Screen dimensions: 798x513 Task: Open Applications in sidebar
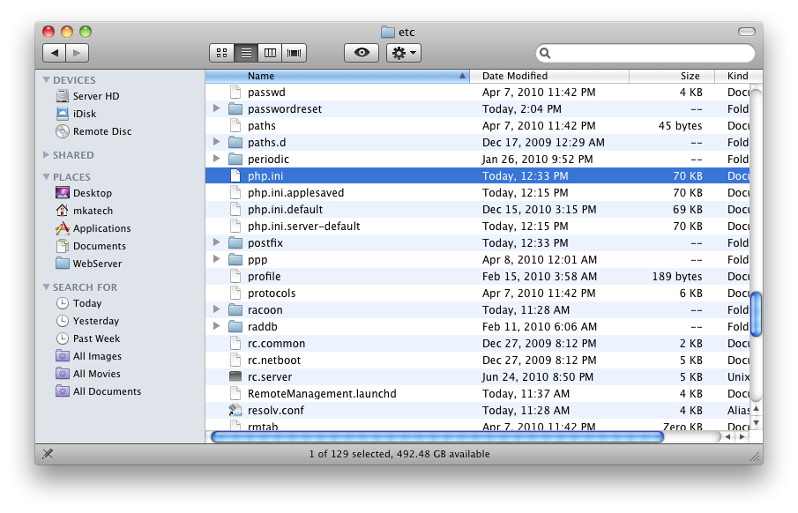[x=93, y=228]
